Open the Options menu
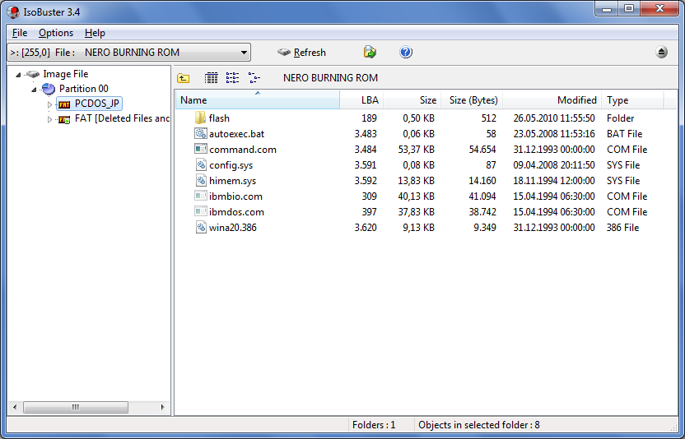The image size is (685, 439). [56, 33]
